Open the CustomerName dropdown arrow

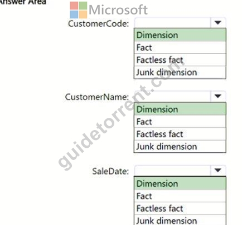[x=218, y=96]
